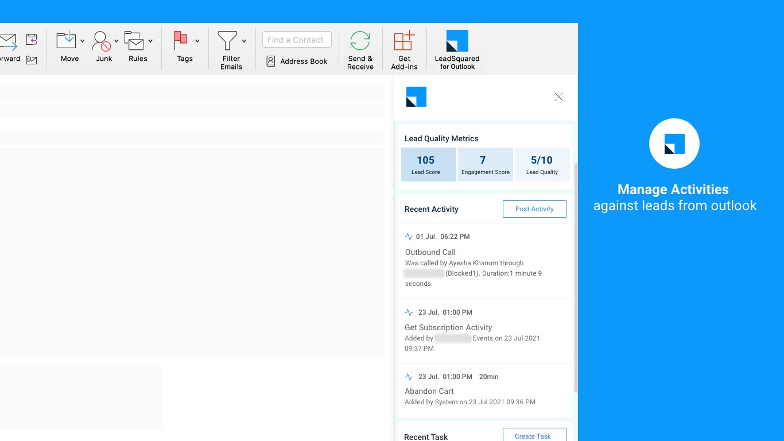Screen dimensions: 784x441
Task: Click the panel's vertical scrollbar
Action: (x=576, y=277)
